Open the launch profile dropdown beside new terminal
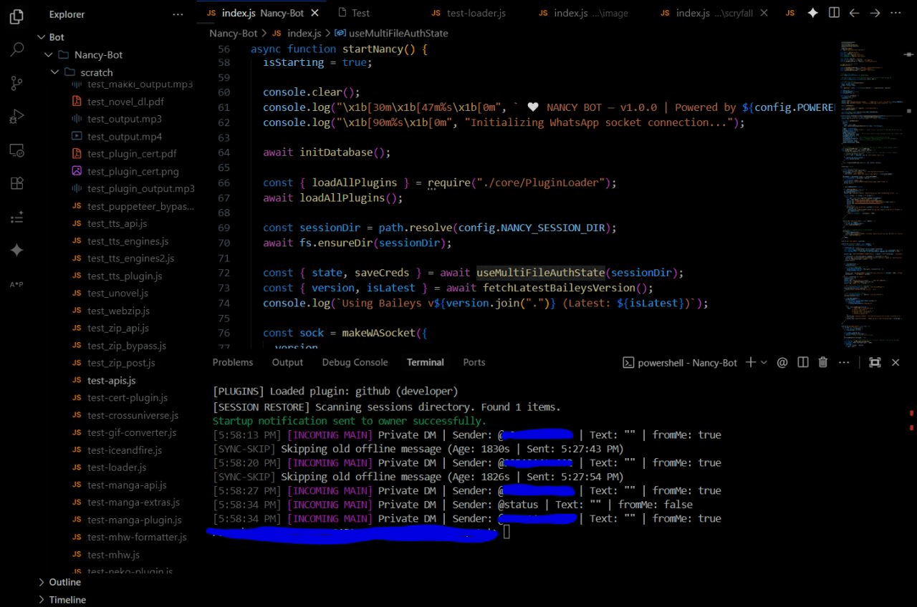 pyautogui.click(x=764, y=362)
